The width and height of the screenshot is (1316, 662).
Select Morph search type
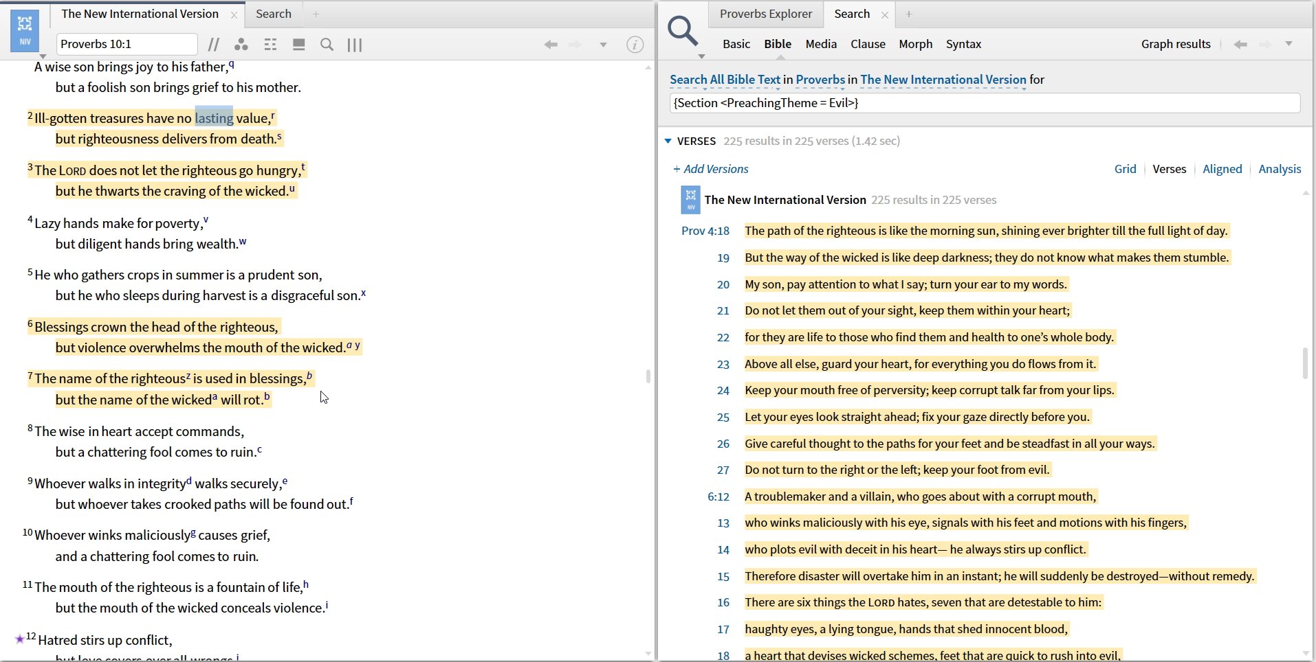(916, 44)
